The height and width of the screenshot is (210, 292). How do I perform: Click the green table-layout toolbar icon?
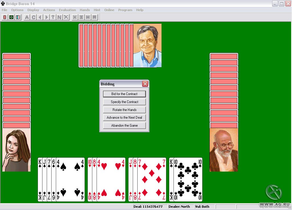pyautogui.click(x=11, y=17)
